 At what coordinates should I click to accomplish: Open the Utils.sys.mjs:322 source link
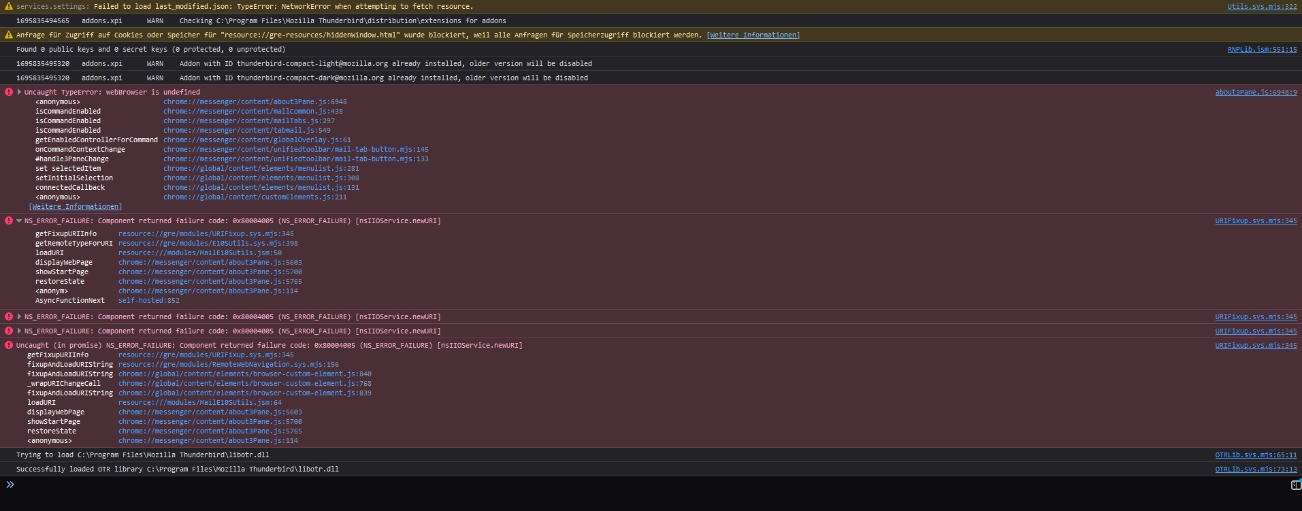point(1262,6)
